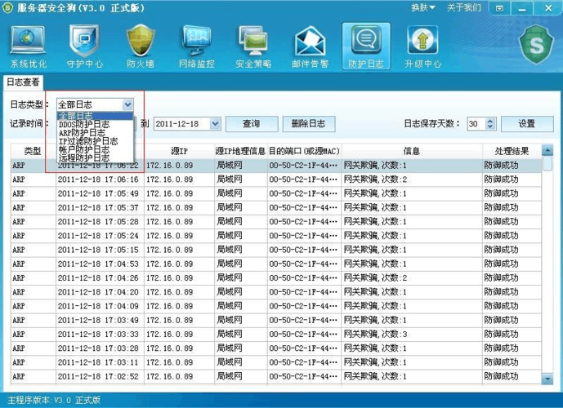Collapse the 日志类型 combo box arrow
563x408 pixels.
tap(127, 104)
